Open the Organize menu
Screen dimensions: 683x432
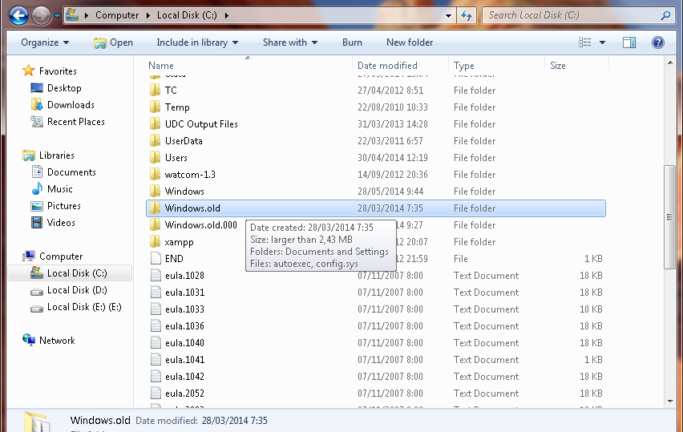click(45, 42)
